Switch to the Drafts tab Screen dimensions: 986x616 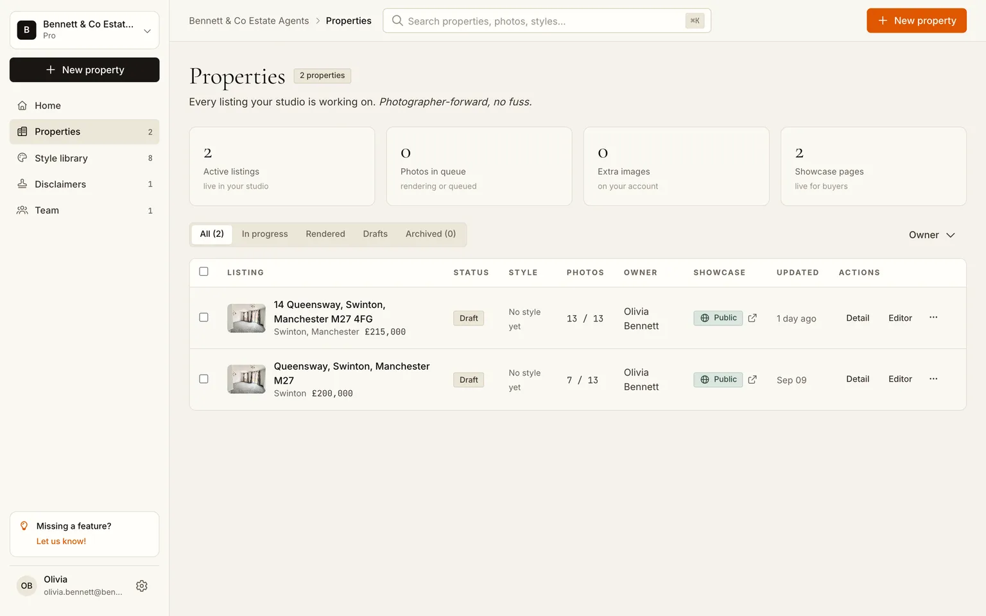pyautogui.click(x=375, y=234)
